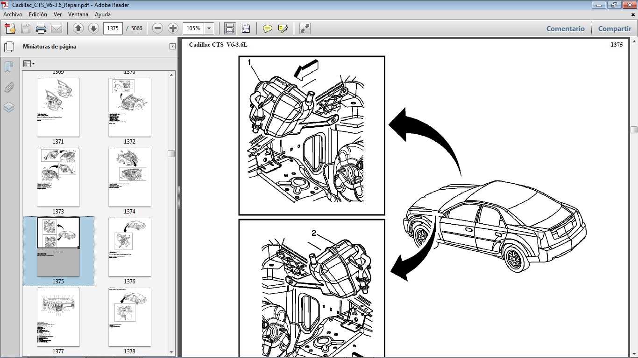Go to next page arrow

(x=93, y=28)
